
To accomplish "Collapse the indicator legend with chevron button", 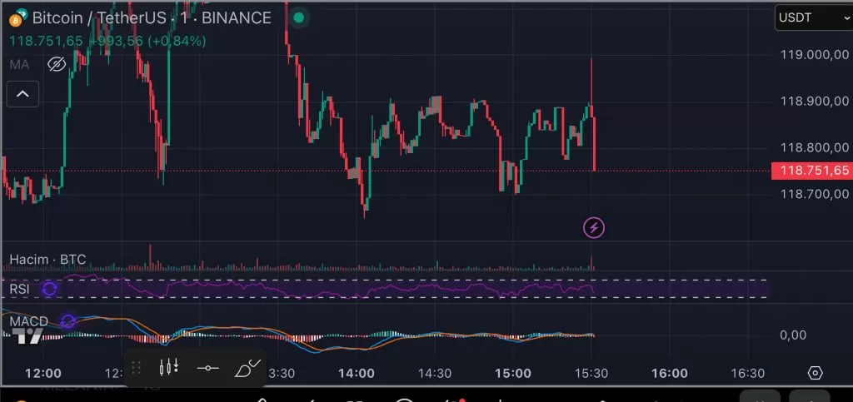I will tap(22, 94).
